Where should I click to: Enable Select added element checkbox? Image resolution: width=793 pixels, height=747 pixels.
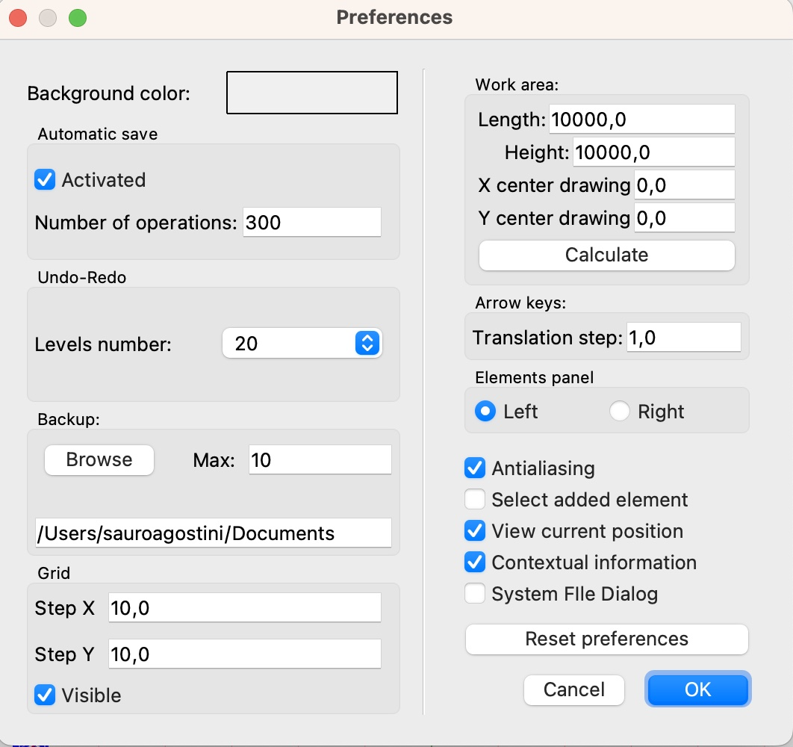[475, 500]
